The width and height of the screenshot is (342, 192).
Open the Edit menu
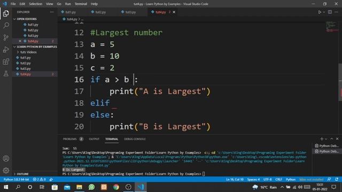[x=22, y=4]
